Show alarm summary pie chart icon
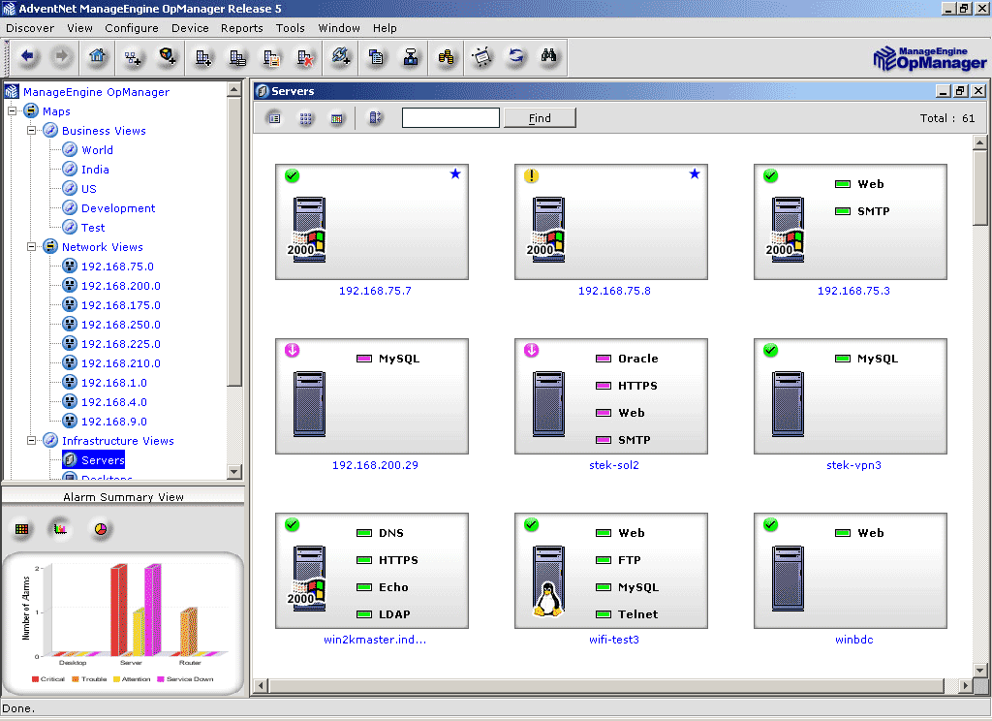The image size is (992, 721). point(100,528)
